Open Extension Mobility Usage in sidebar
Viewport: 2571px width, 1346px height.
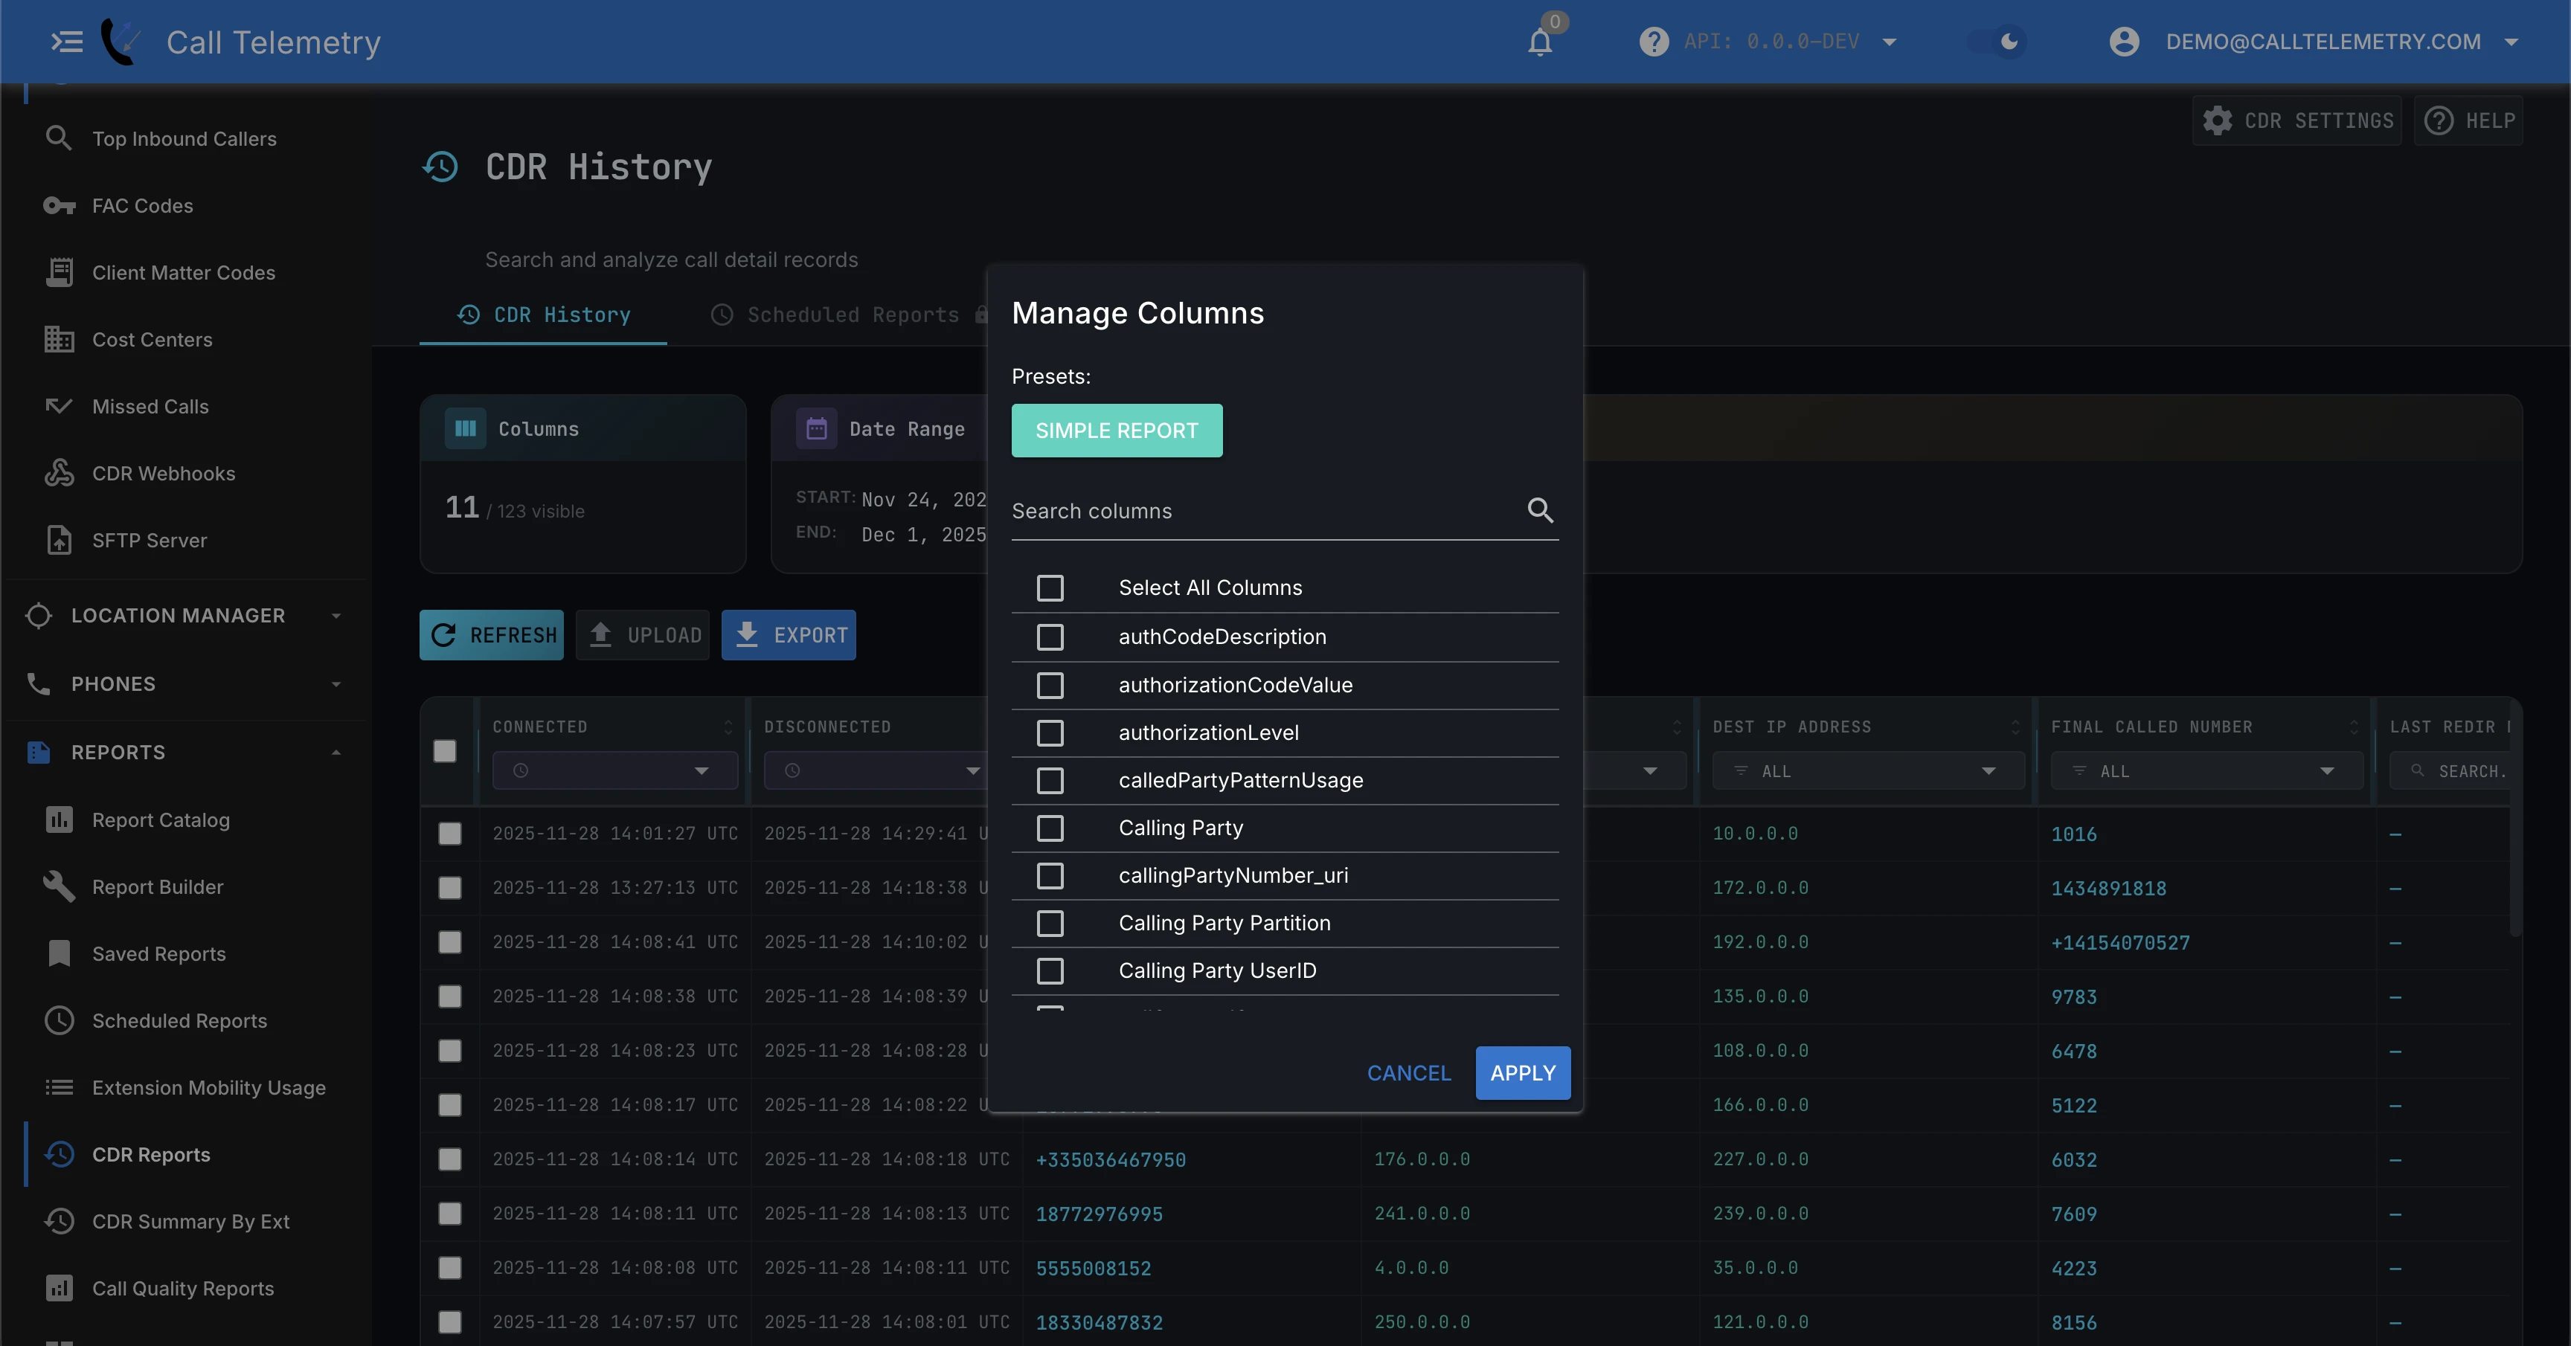point(208,1087)
